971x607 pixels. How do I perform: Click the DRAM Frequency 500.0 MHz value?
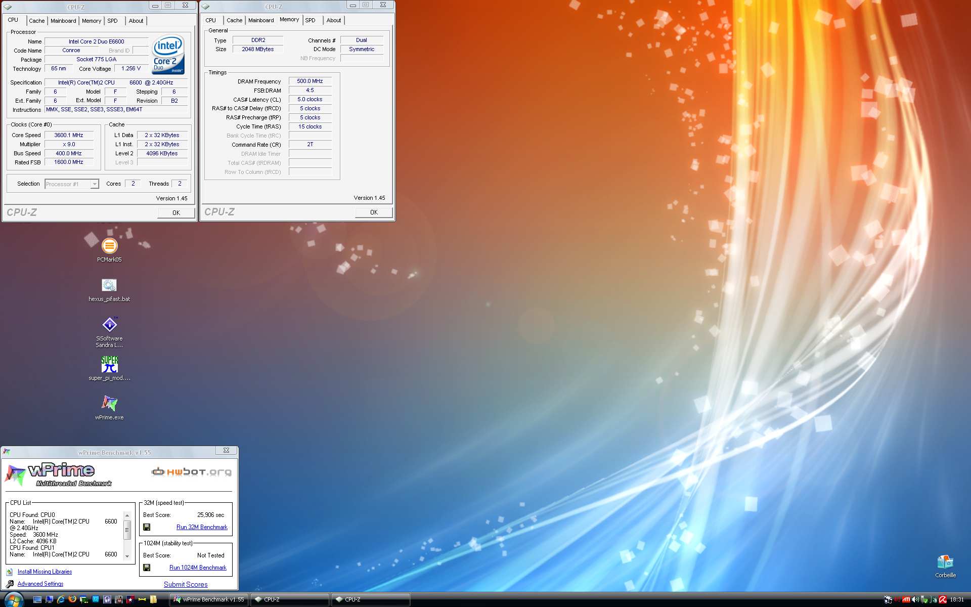point(310,81)
